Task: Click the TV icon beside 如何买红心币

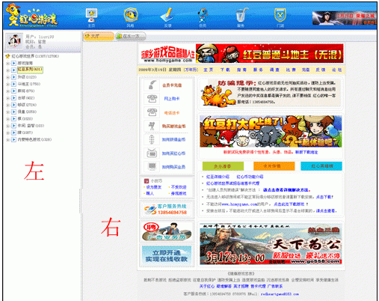Action: tap(152, 153)
